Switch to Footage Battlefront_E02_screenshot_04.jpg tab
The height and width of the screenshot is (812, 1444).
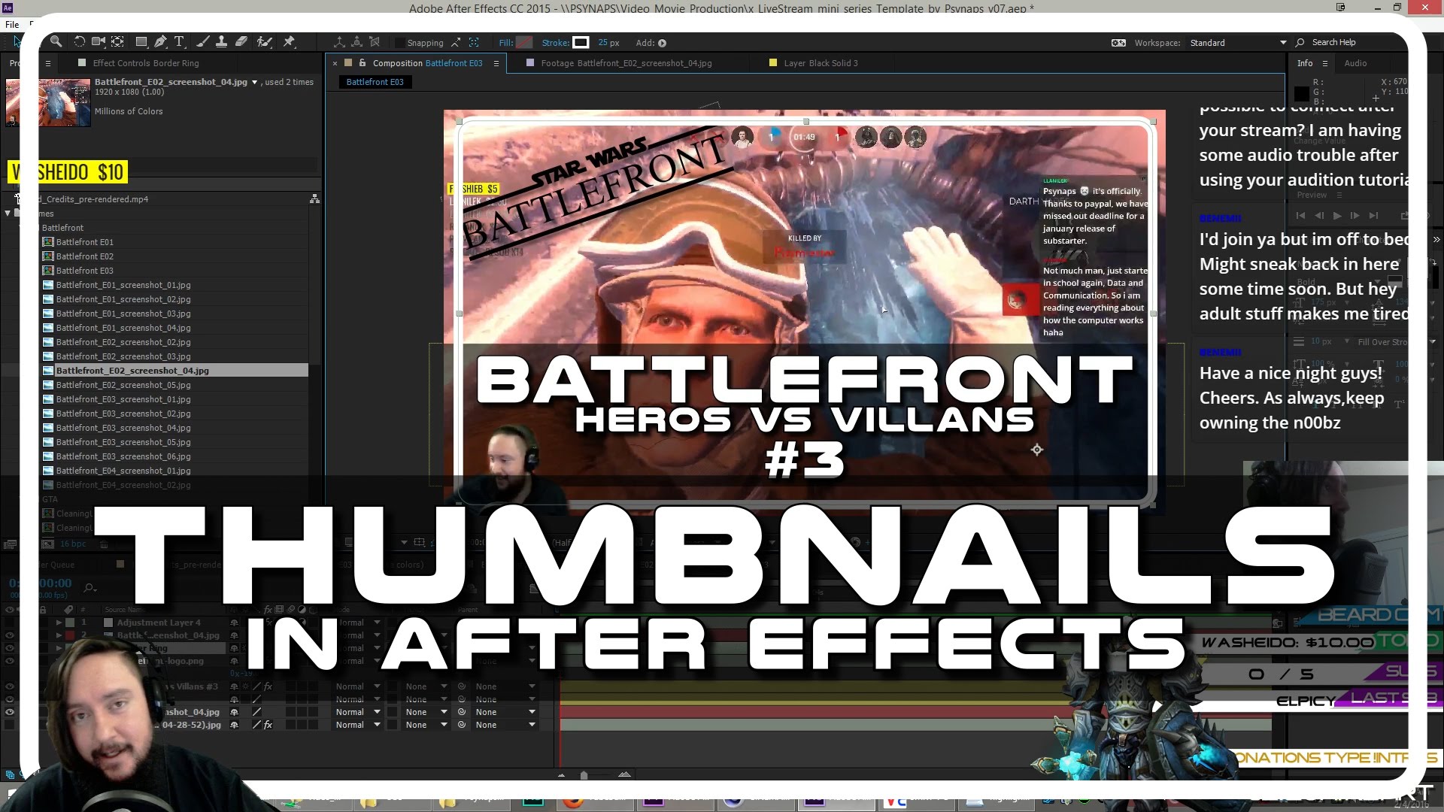coord(626,63)
